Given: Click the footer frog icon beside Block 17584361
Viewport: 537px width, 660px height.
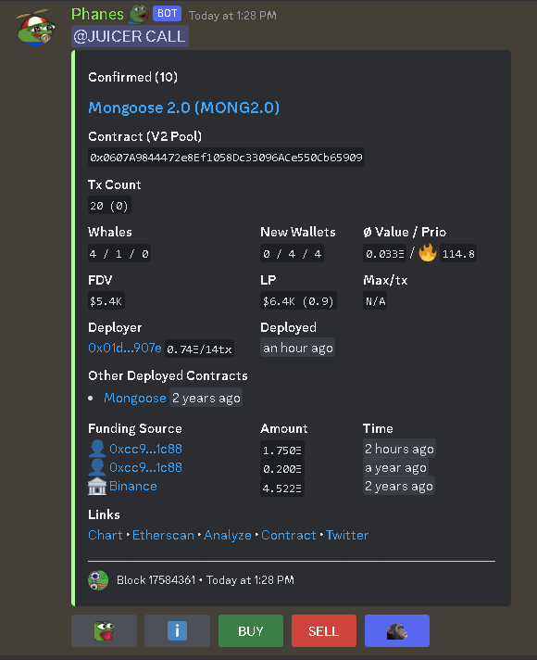Looking at the screenshot, I should pos(98,580).
